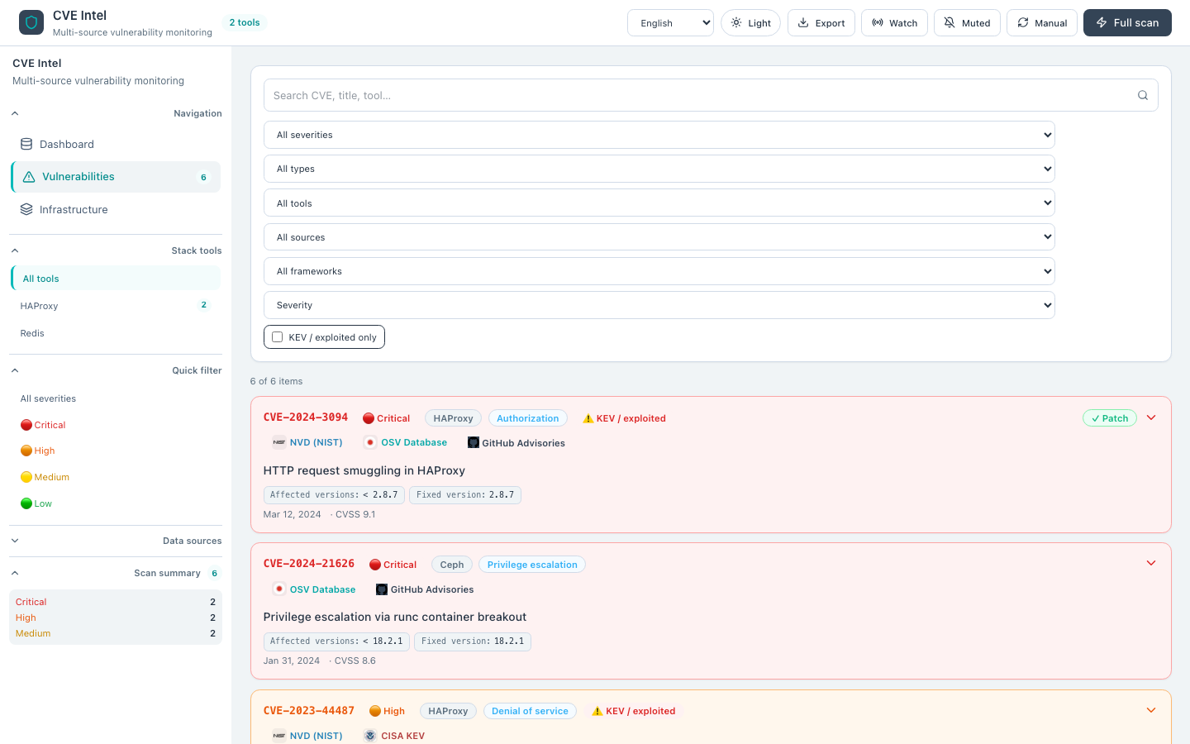The image size is (1190, 744).
Task: Switch the Manual refresh mode toggle
Action: 1042,23
